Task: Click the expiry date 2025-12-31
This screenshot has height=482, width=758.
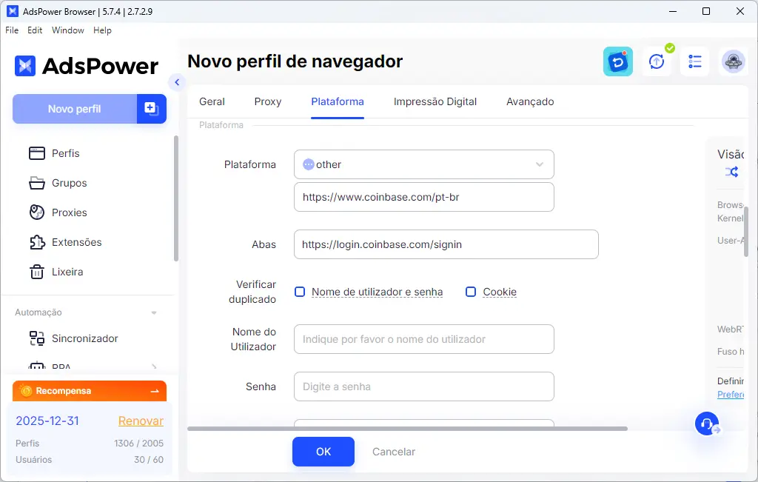Action: (x=47, y=421)
